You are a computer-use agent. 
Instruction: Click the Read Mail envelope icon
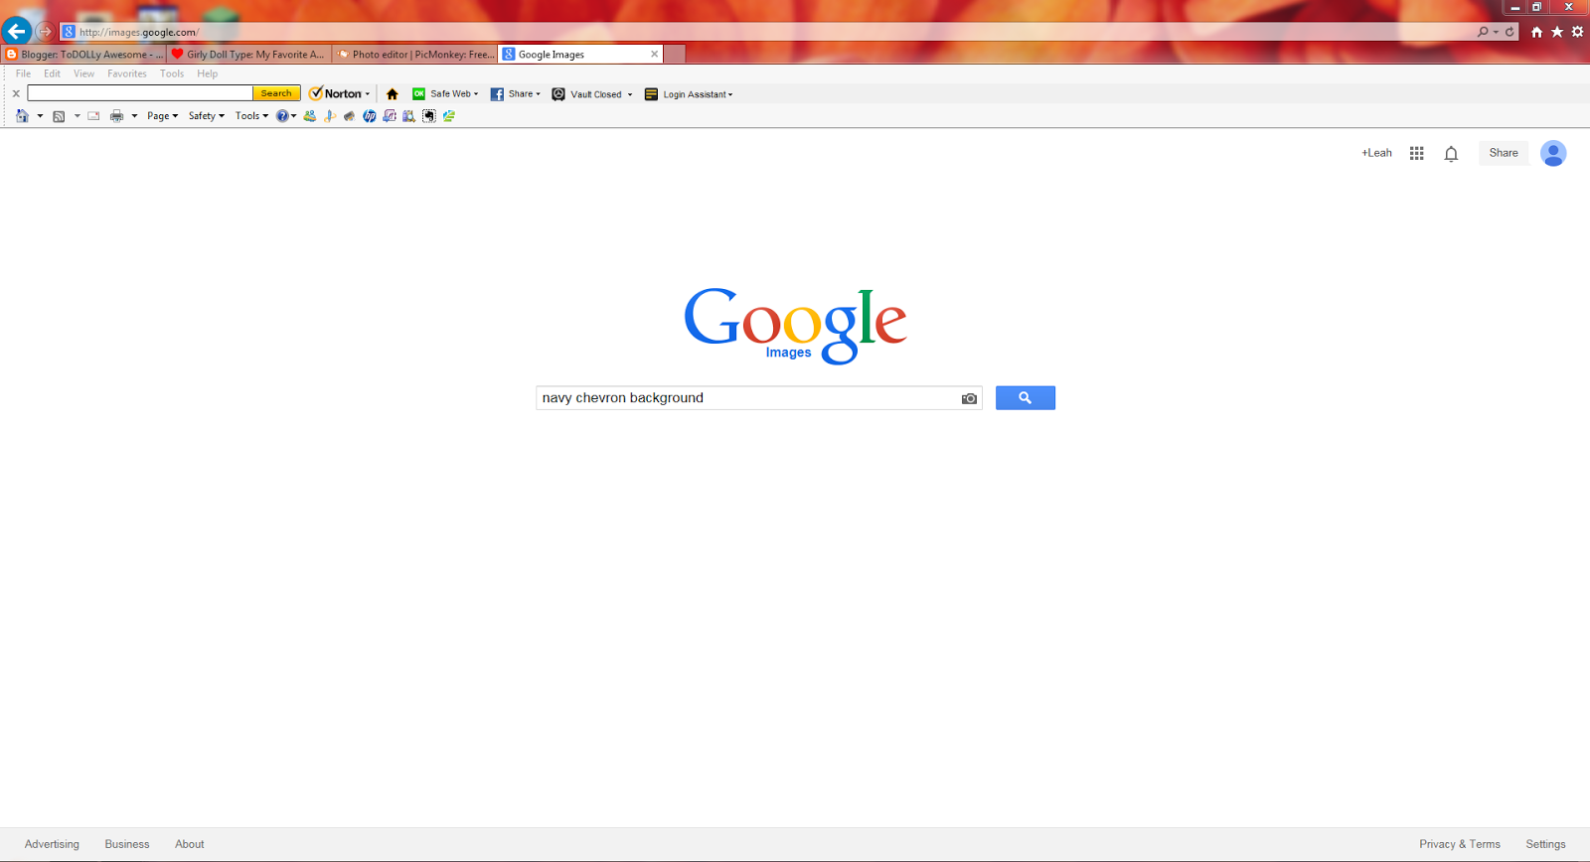[x=93, y=116]
